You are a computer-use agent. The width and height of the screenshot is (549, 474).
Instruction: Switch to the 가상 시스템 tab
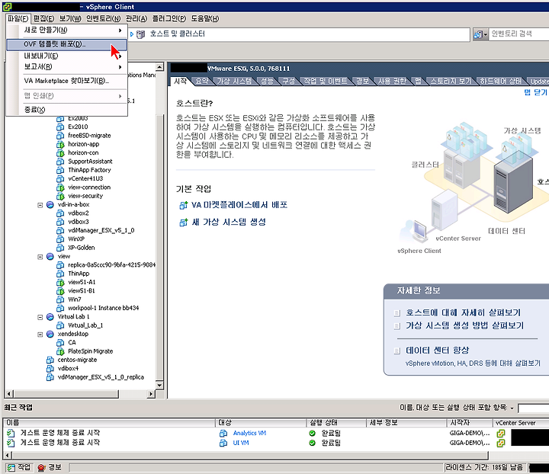click(x=234, y=81)
